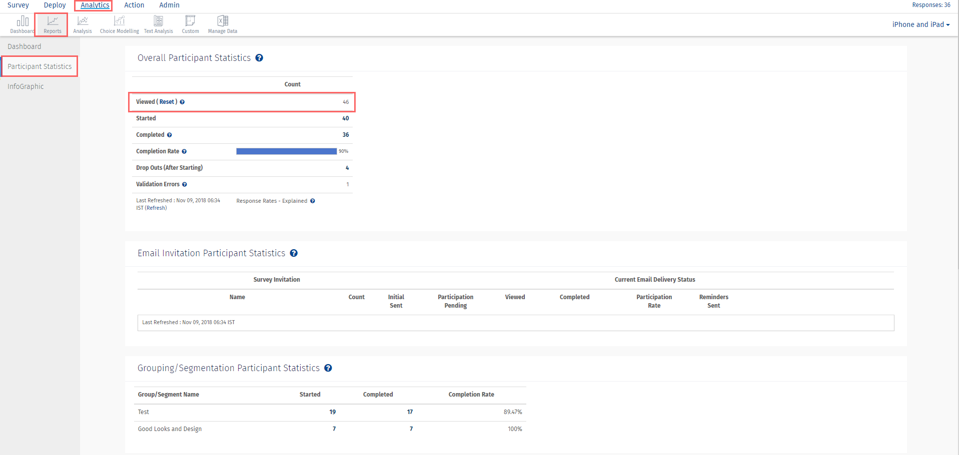The height and width of the screenshot is (455, 959).
Task: Click the Refresh link under Last Refreshed
Action: click(156, 208)
